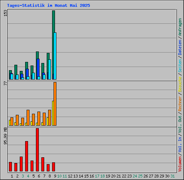Click the day 31 label on the axis

[x=172, y=176]
